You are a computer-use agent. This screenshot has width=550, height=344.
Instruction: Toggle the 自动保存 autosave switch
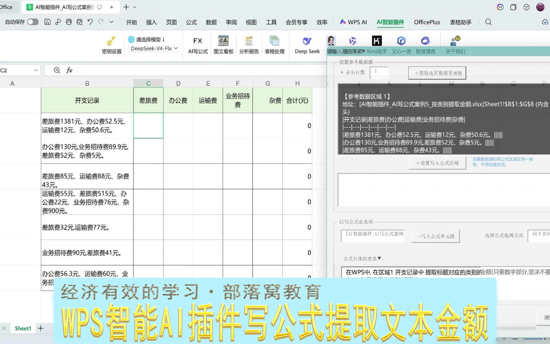click(x=33, y=22)
